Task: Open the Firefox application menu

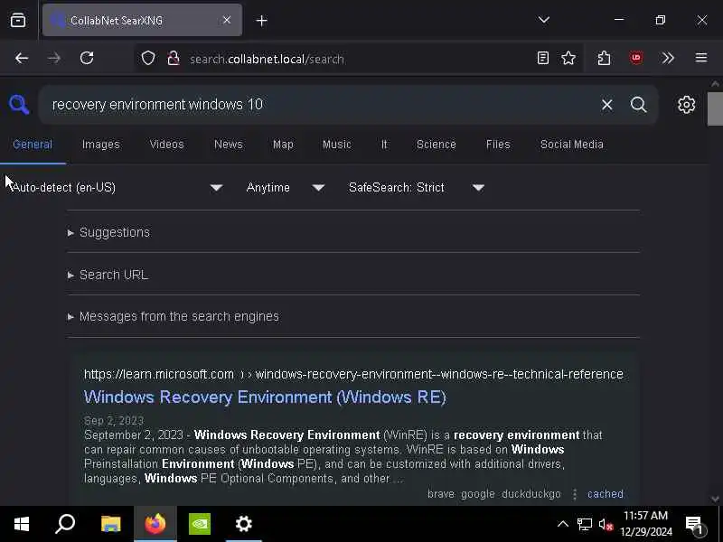Action: [x=701, y=58]
